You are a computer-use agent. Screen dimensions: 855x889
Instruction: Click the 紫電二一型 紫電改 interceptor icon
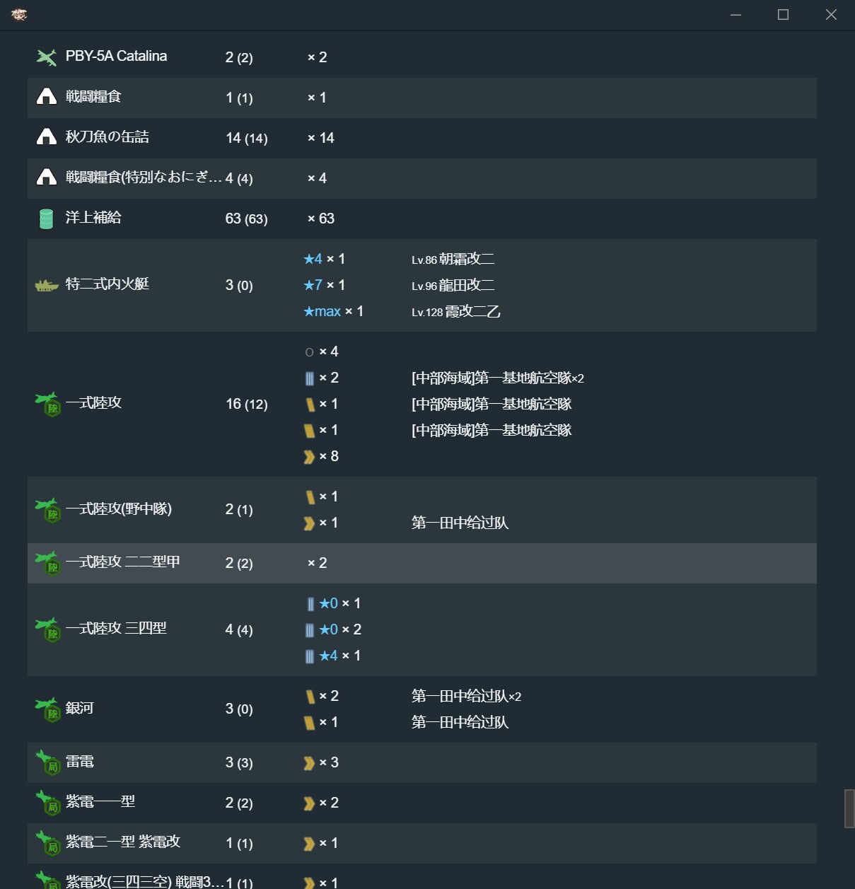[48, 844]
